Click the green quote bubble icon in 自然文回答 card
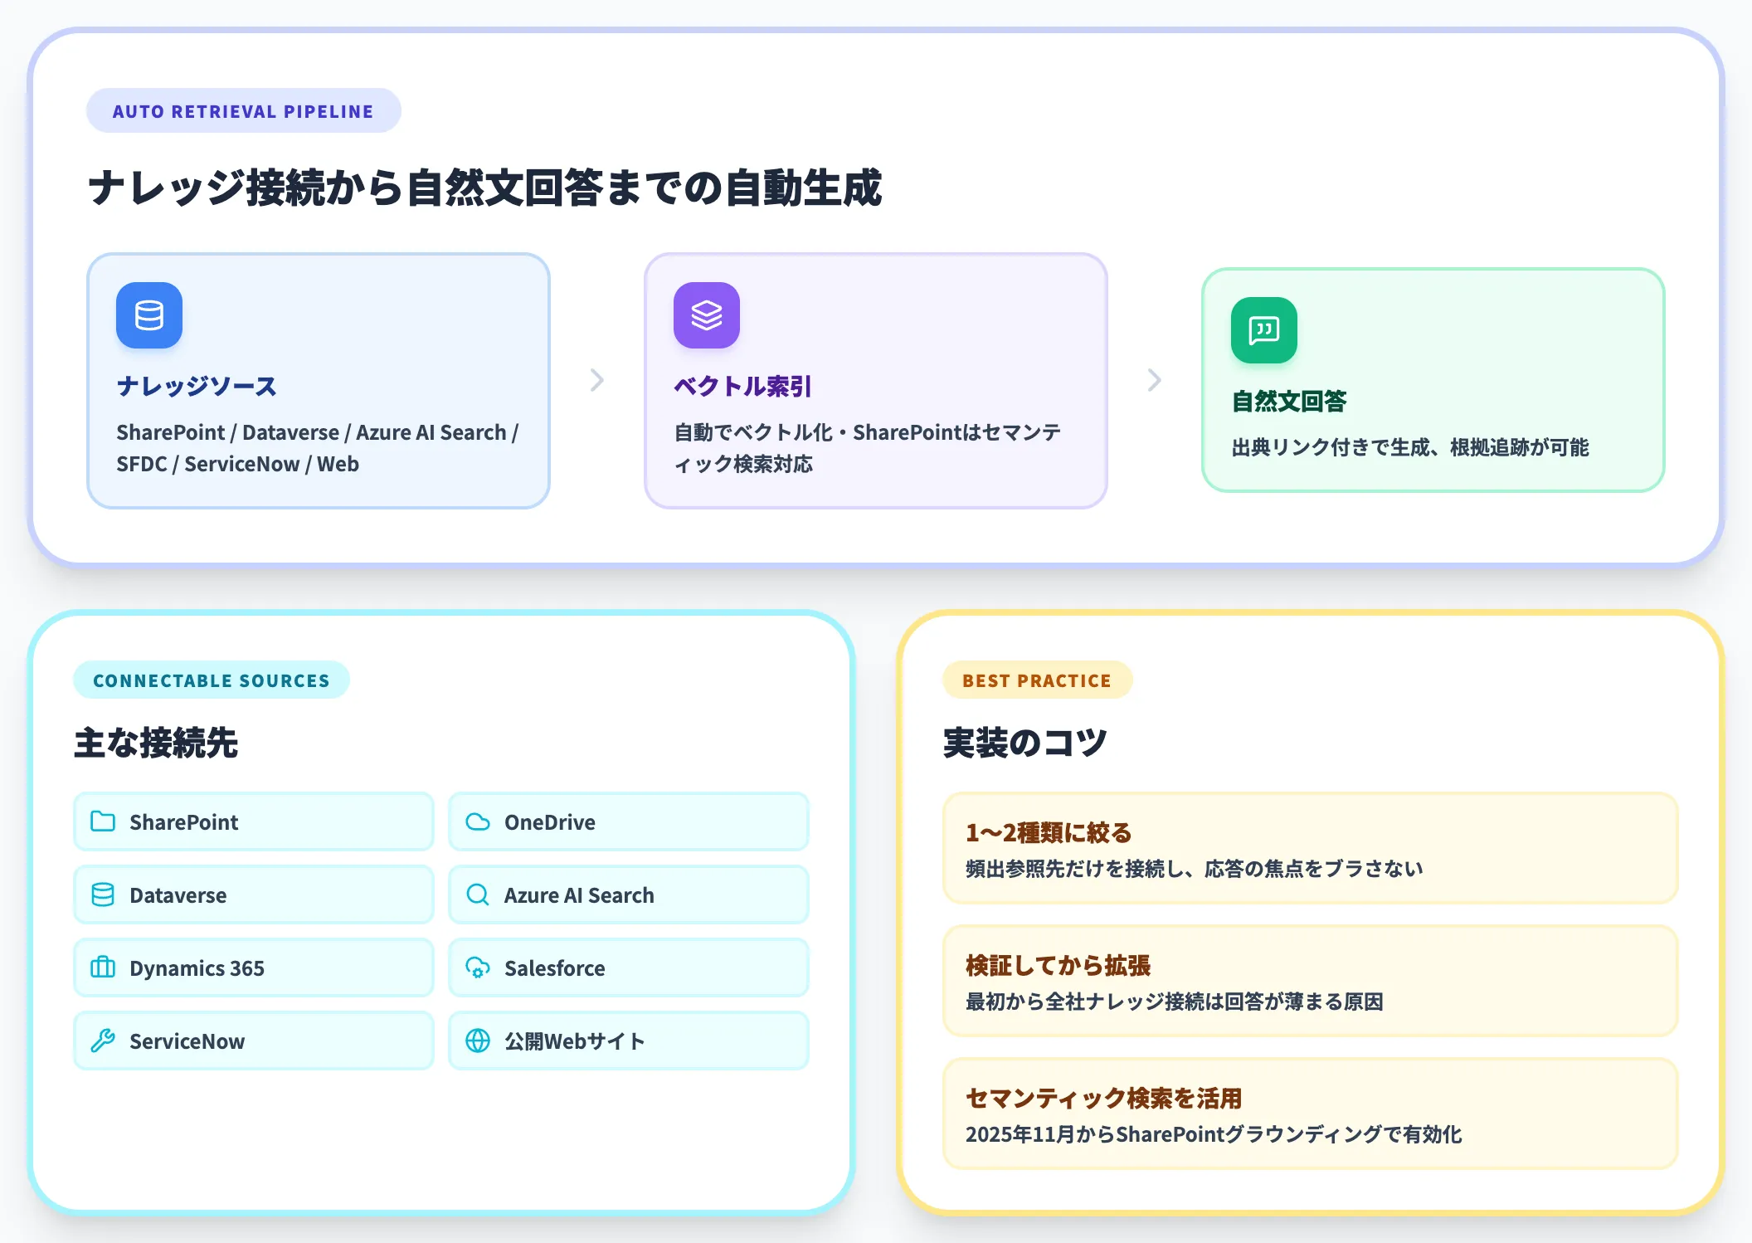 [1264, 330]
